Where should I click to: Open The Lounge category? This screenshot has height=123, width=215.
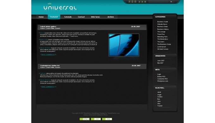[161, 32]
